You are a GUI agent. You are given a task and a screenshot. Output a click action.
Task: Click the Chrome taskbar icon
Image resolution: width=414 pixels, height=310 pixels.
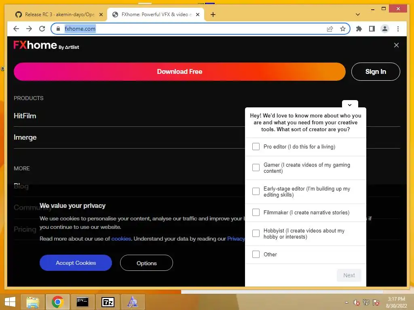(57, 302)
